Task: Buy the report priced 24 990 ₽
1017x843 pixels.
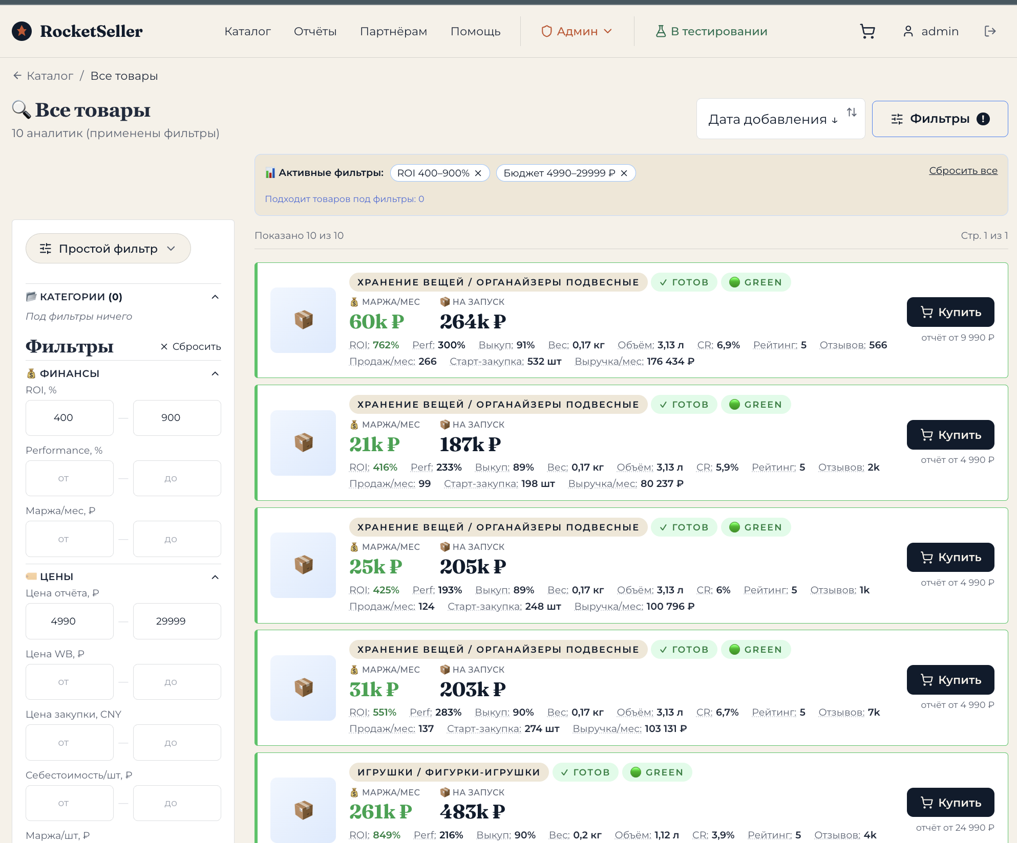Action: [950, 803]
